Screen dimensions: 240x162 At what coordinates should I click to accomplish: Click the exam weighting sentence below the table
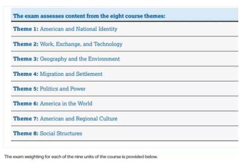[81, 157]
